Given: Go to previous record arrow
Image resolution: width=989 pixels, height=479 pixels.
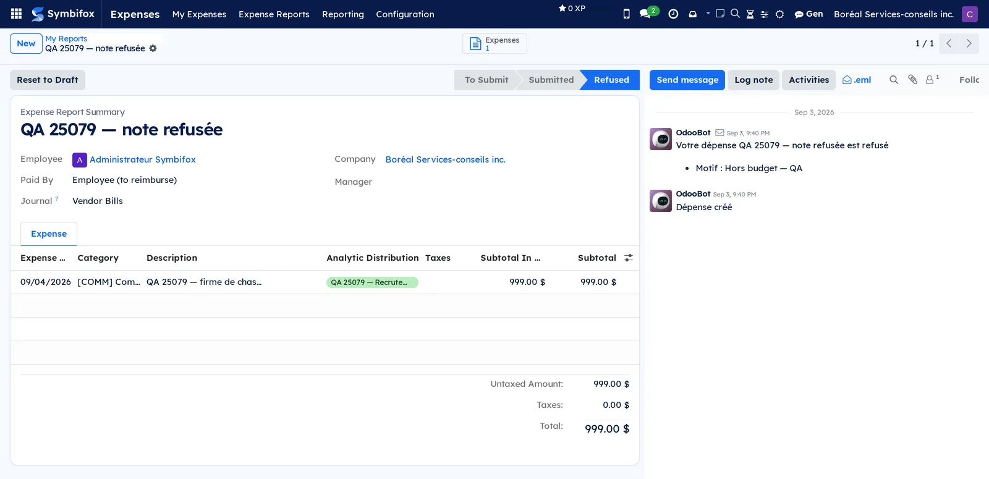Looking at the screenshot, I should point(949,43).
